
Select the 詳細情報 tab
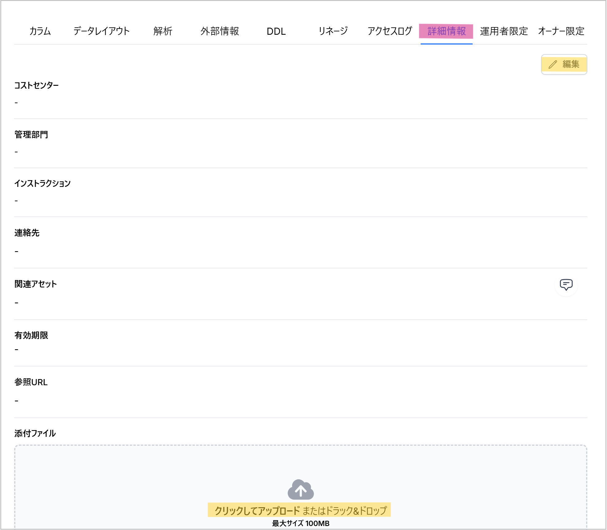click(x=446, y=31)
